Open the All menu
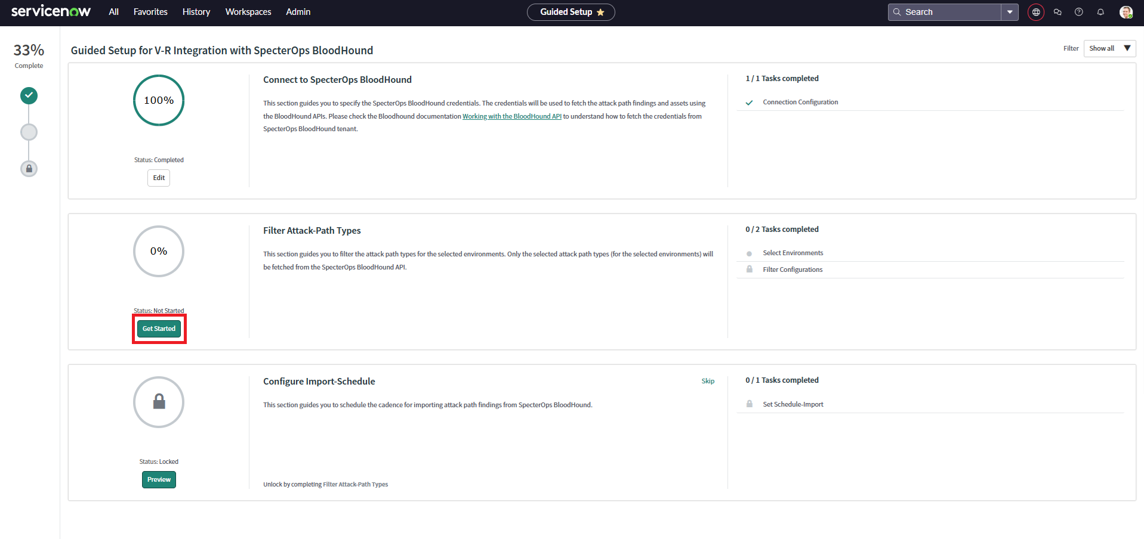This screenshot has height=539, width=1144. 113,12
